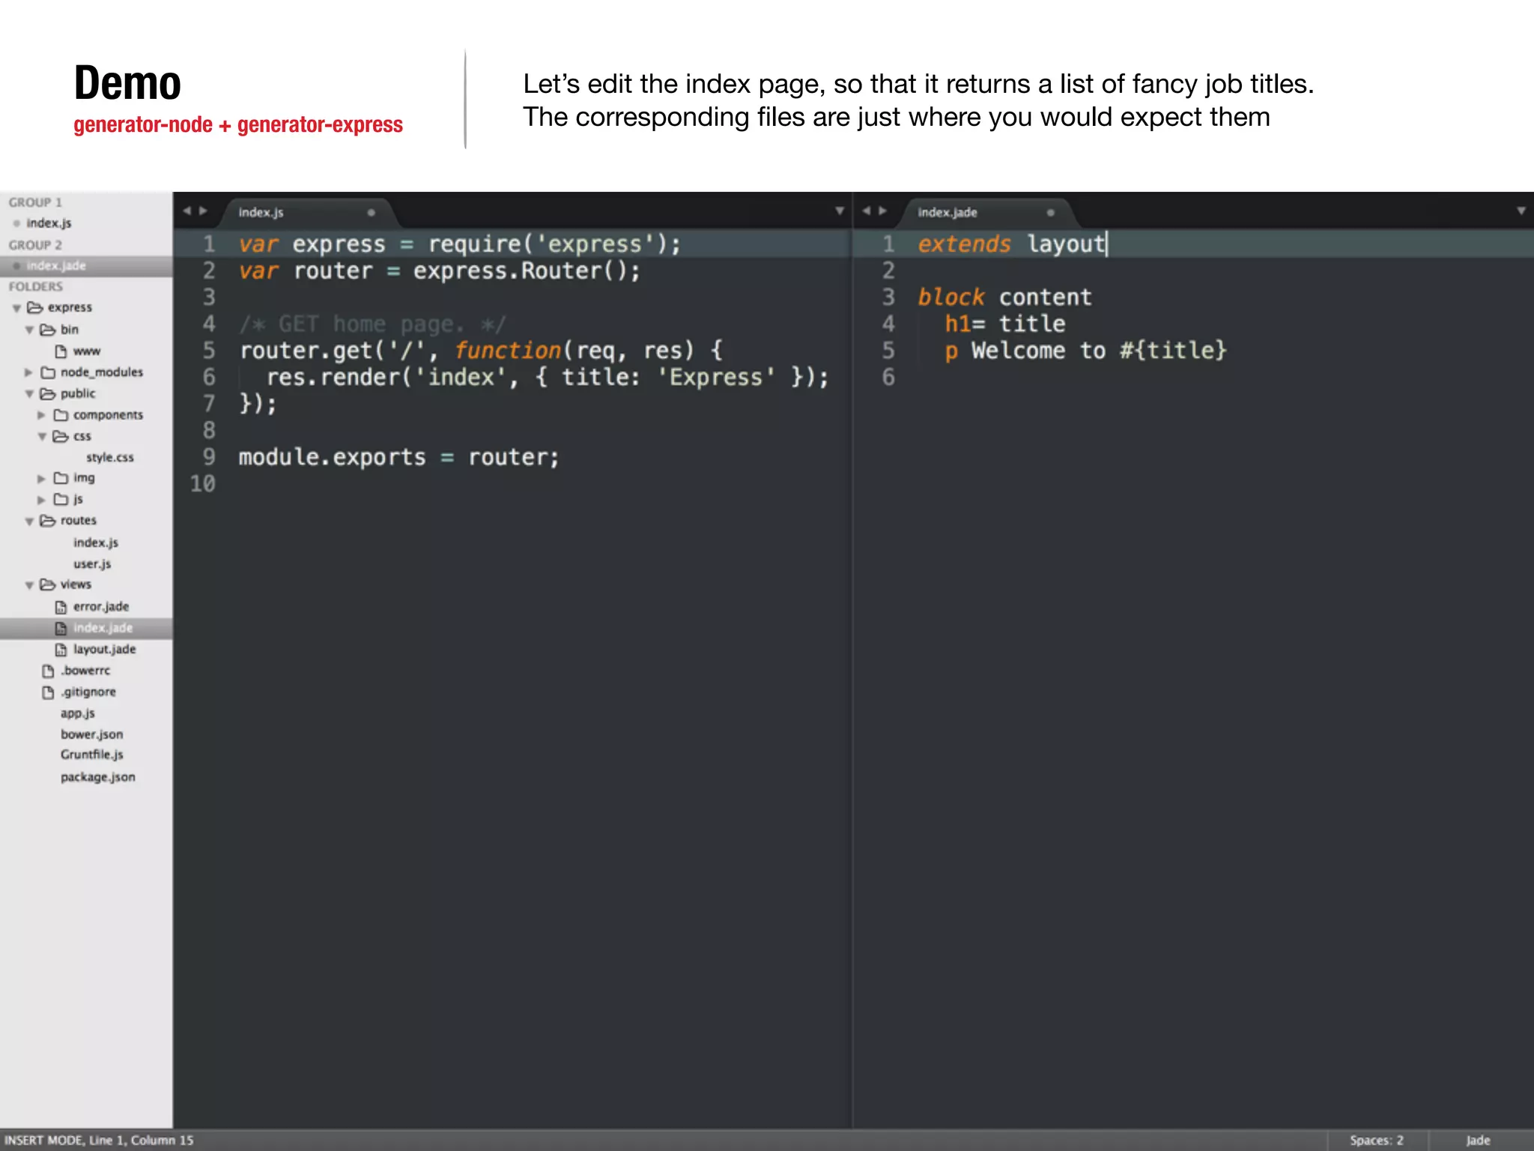Viewport: 1534px width, 1151px height.
Task: Click the components folder icon
Action: 61,414
